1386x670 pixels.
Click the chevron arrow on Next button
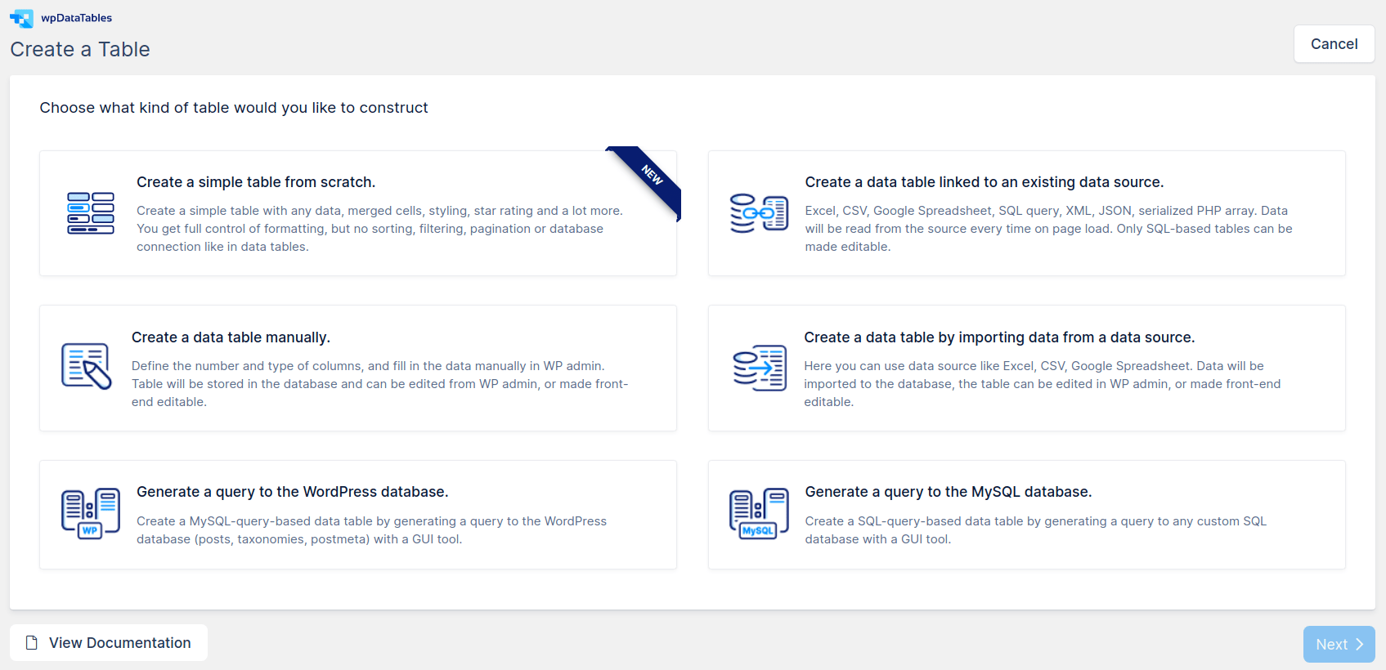[x=1360, y=645]
